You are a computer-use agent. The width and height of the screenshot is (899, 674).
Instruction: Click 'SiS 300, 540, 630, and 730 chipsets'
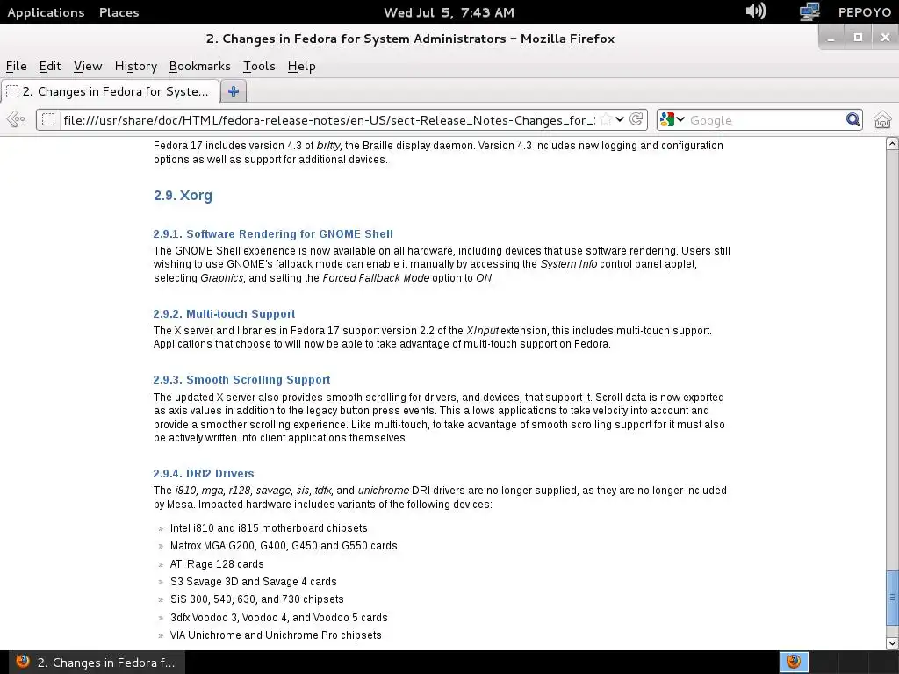click(257, 599)
